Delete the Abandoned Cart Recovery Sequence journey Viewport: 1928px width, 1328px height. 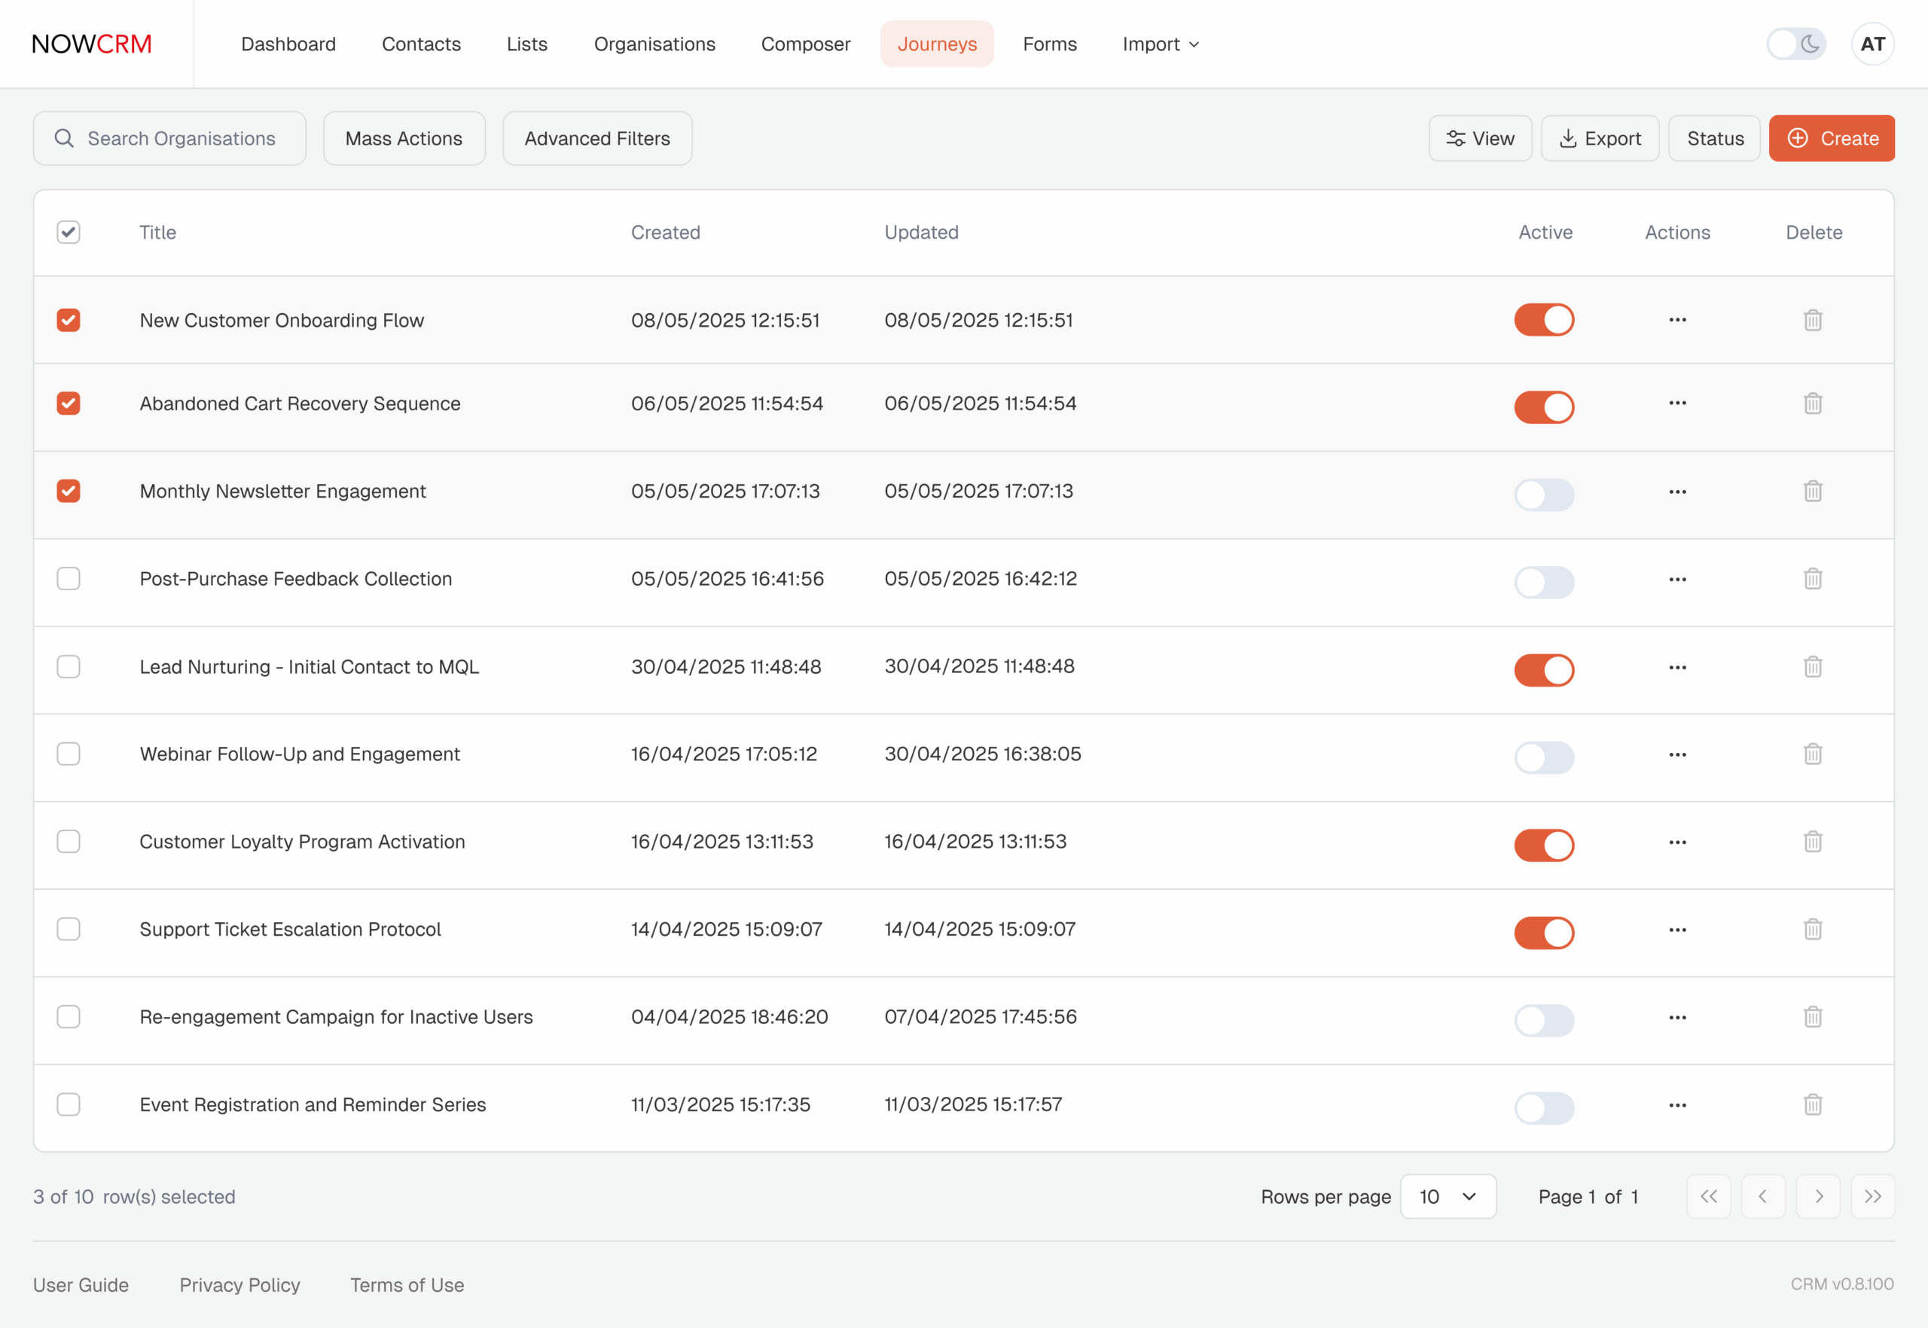point(1812,404)
